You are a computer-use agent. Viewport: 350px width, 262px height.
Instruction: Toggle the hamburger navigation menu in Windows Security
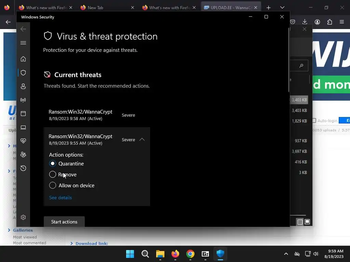click(23, 43)
